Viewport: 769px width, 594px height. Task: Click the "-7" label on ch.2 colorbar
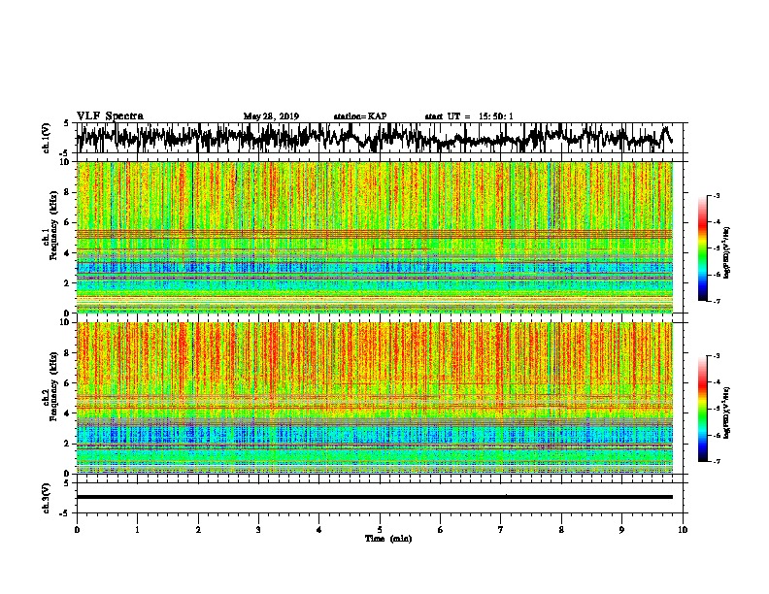[716, 461]
